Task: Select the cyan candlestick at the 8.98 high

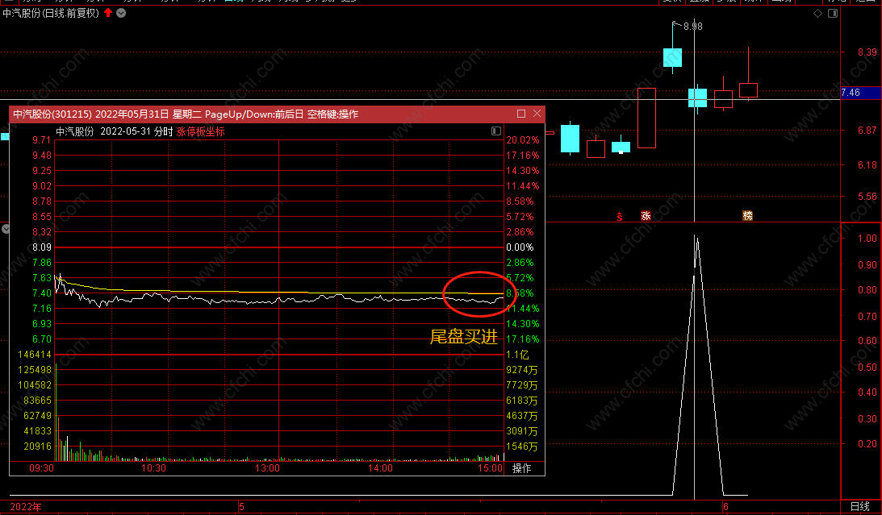Action: [672, 57]
